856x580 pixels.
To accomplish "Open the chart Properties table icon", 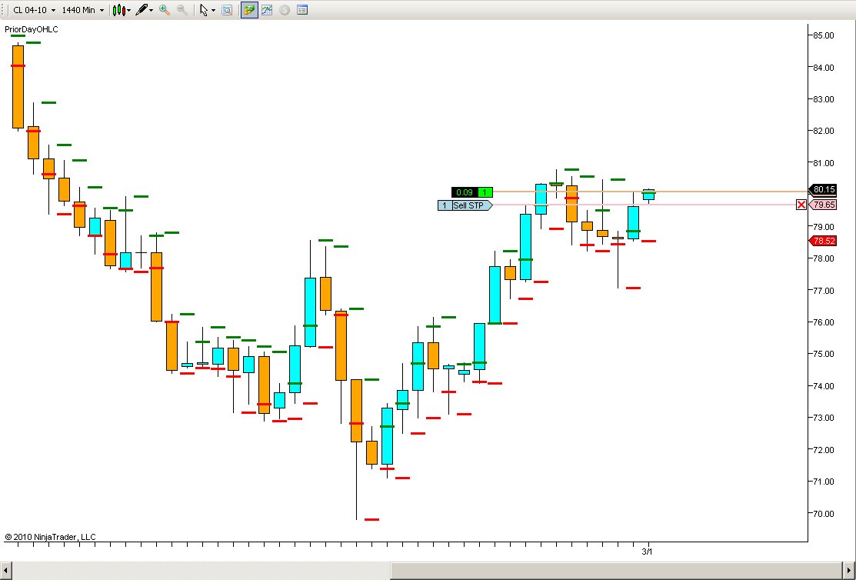I will [x=302, y=10].
